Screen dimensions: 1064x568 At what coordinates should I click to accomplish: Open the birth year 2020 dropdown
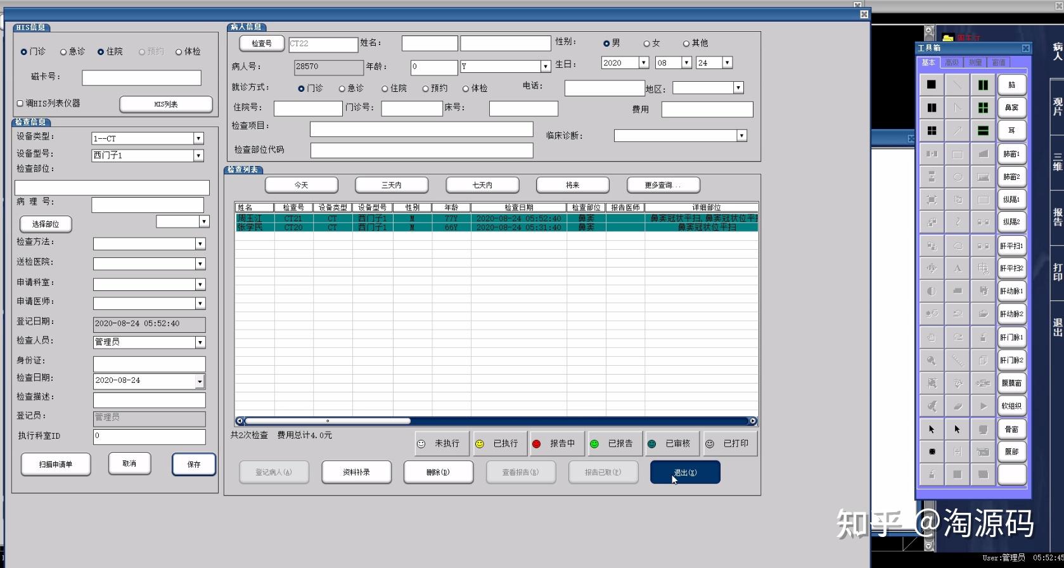click(x=643, y=63)
